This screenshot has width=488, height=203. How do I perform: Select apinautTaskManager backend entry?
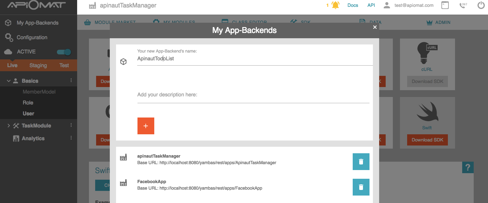click(x=207, y=159)
